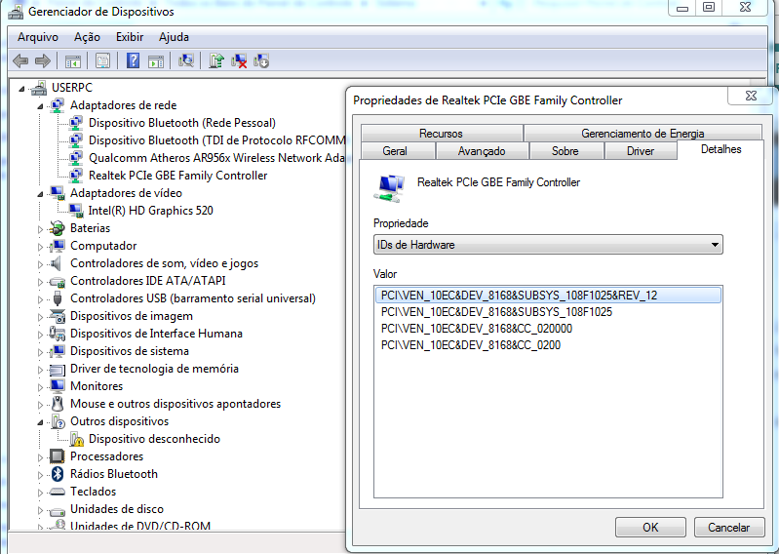Screen dimensions: 779x554
Task: Click the Update driver software icon
Action: pyautogui.click(x=216, y=60)
